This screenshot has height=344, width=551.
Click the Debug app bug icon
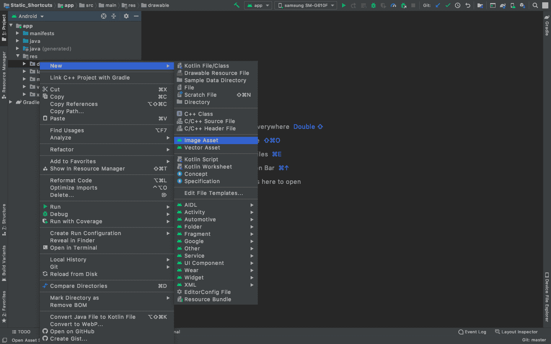click(x=373, y=5)
